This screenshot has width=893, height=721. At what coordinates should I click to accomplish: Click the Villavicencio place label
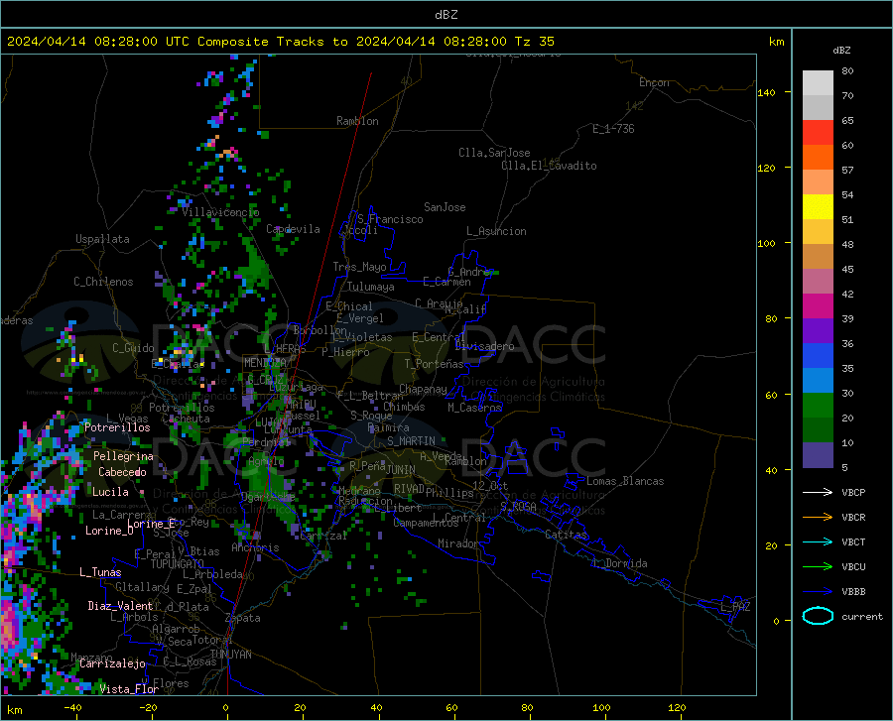[220, 212]
